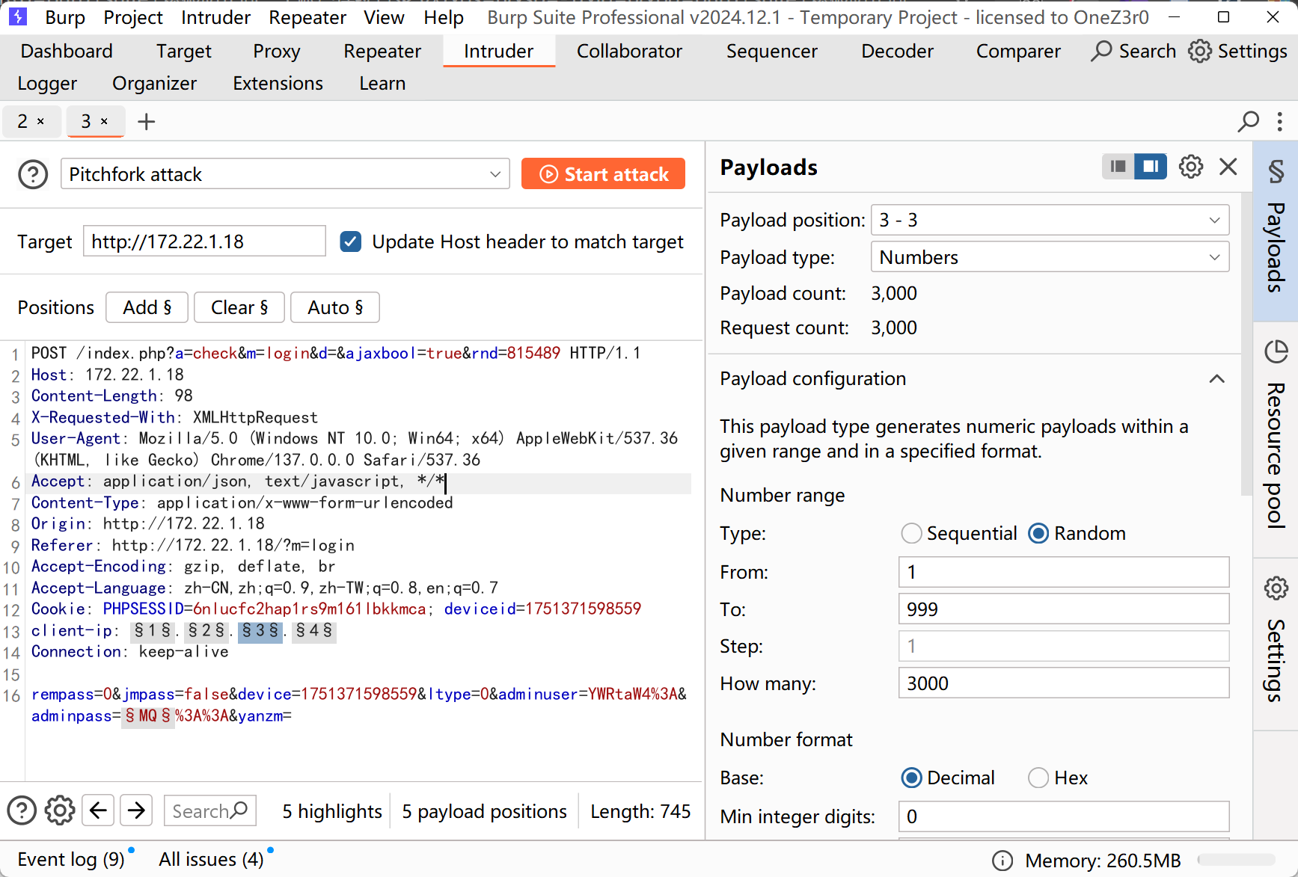The width and height of the screenshot is (1298, 877).
Task: Open the Pitchfork attack type dropdown
Action: click(x=285, y=174)
